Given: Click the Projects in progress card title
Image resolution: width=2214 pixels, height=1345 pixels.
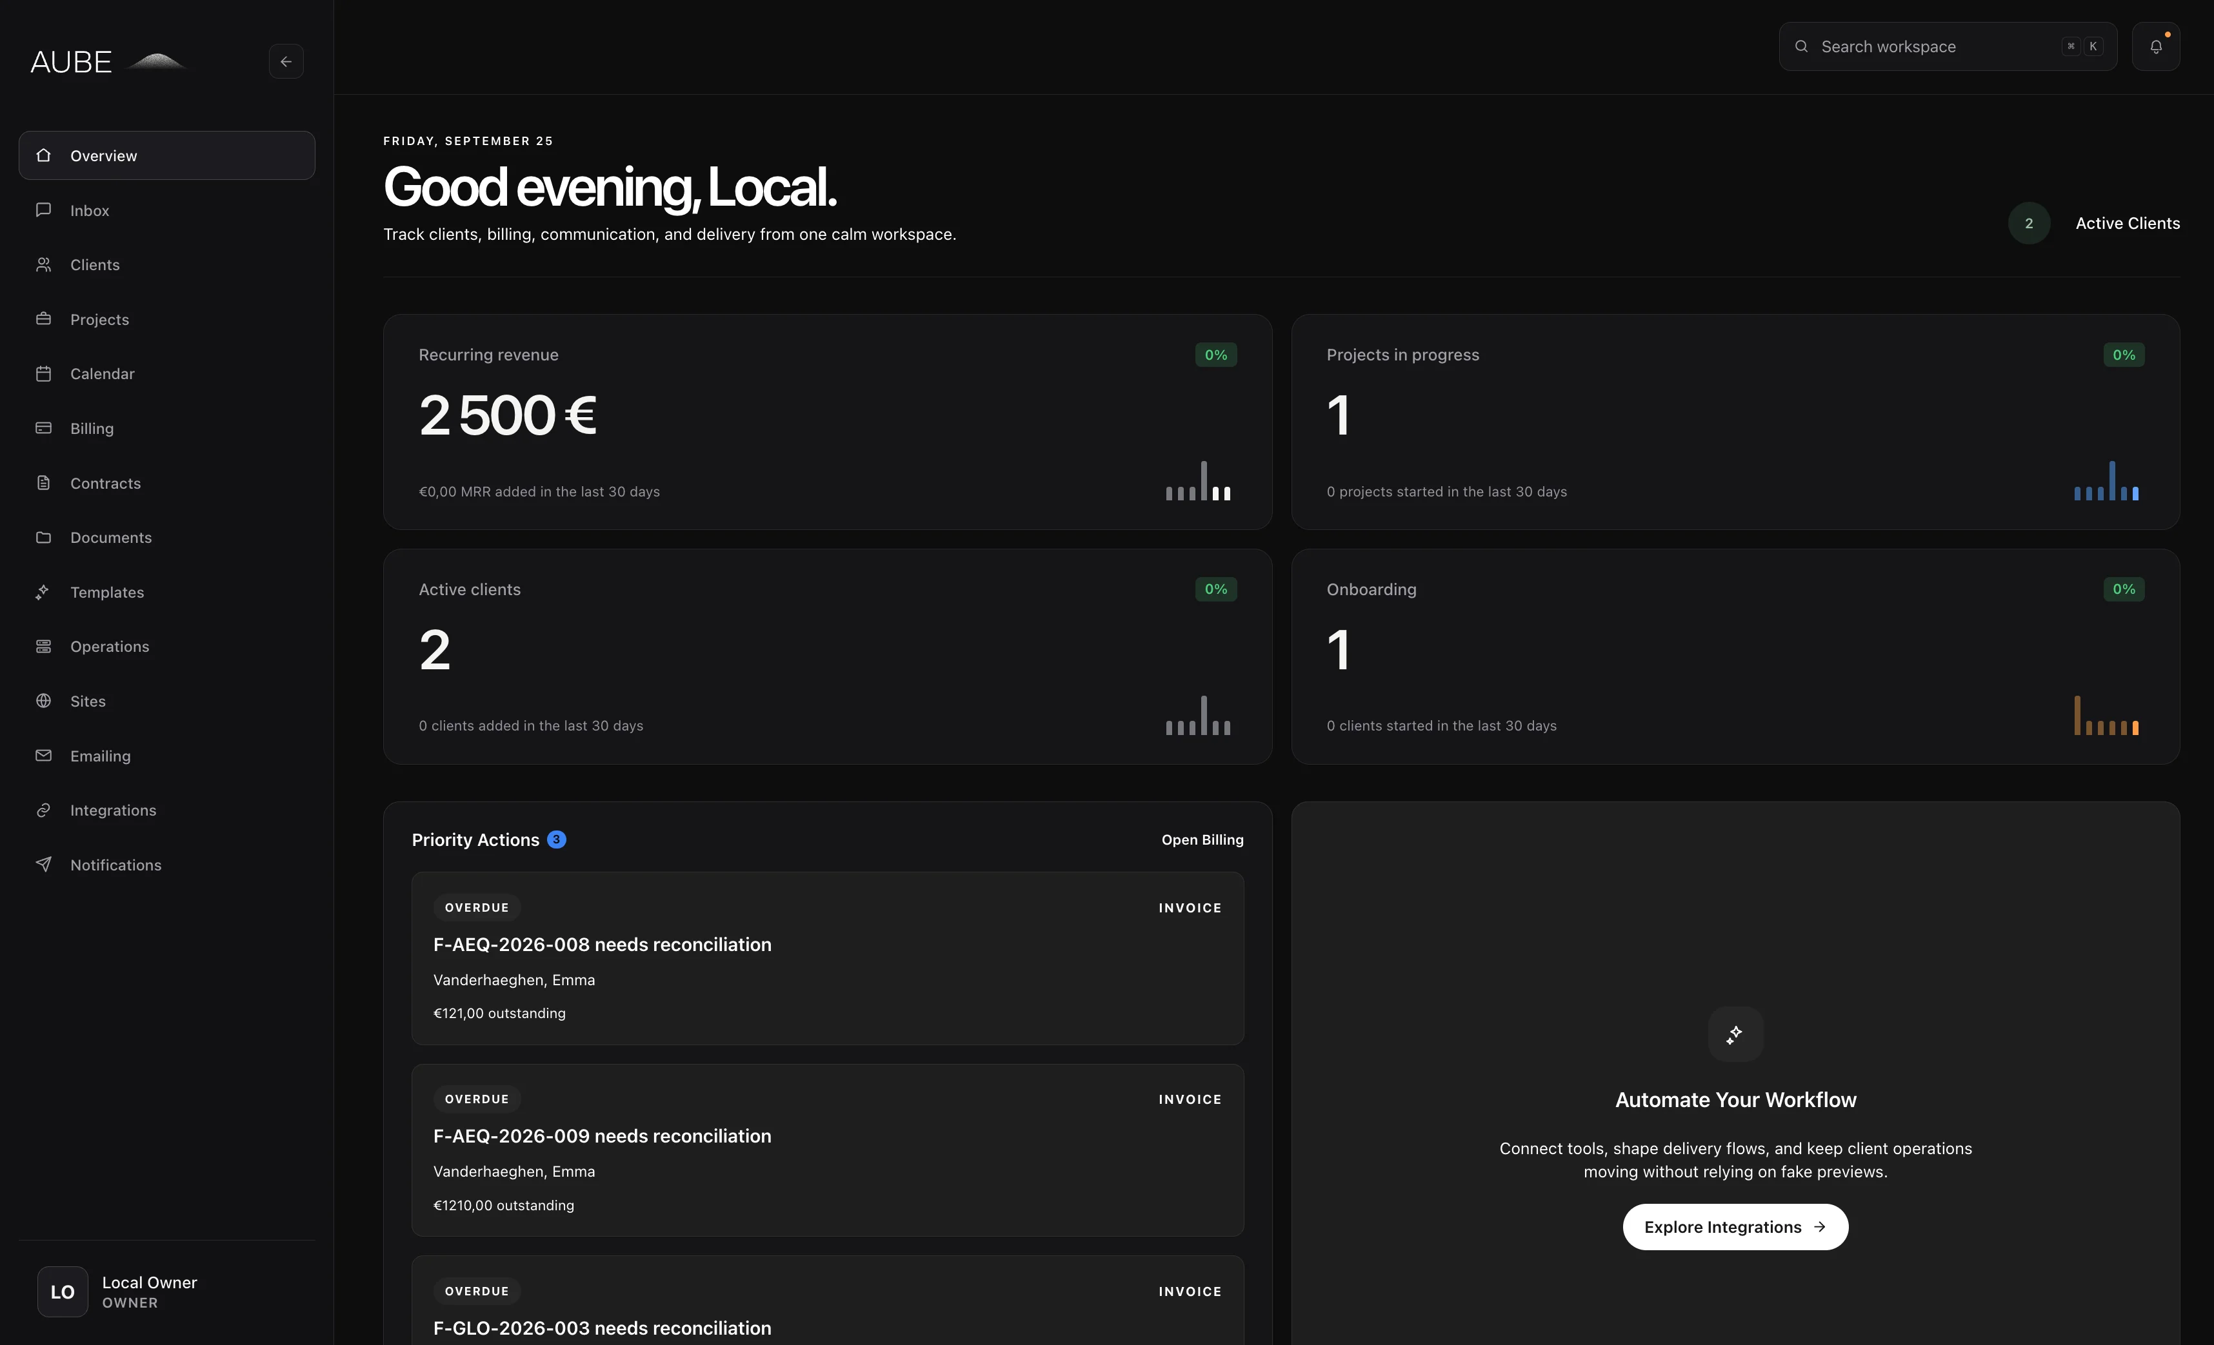Looking at the screenshot, I should click(1402, 355).
